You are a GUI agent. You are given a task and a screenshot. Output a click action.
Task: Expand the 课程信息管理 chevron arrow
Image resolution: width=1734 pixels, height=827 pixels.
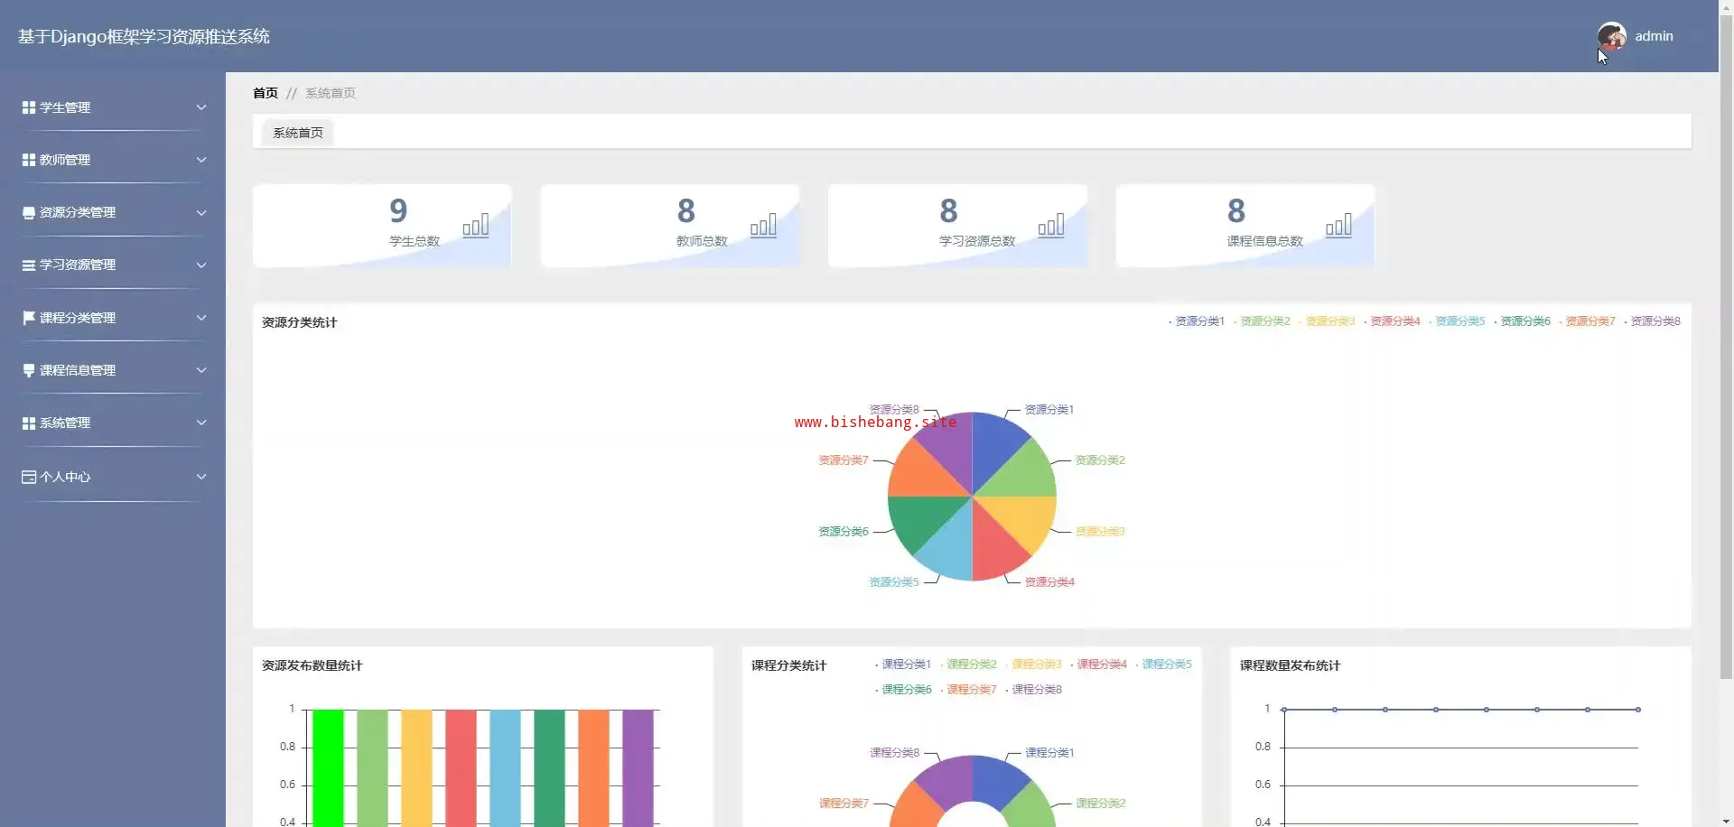(201, 370)
